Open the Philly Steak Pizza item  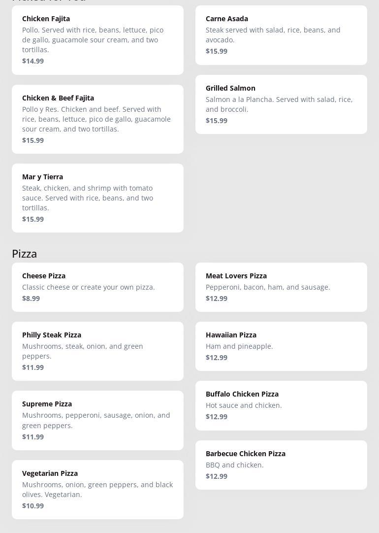click(x=97, y=351)
